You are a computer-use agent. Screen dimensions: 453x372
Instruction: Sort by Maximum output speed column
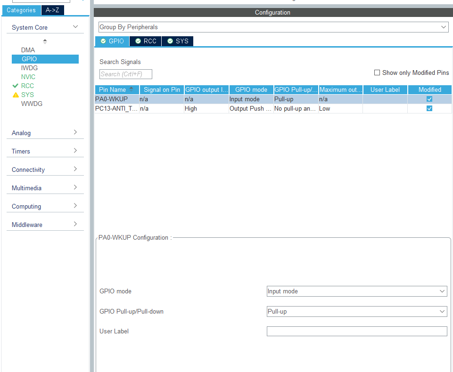341,89
